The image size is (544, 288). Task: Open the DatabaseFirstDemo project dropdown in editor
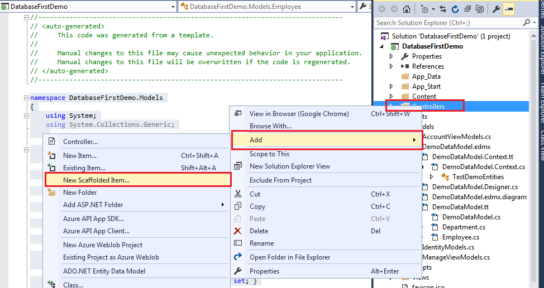(173, 7)
